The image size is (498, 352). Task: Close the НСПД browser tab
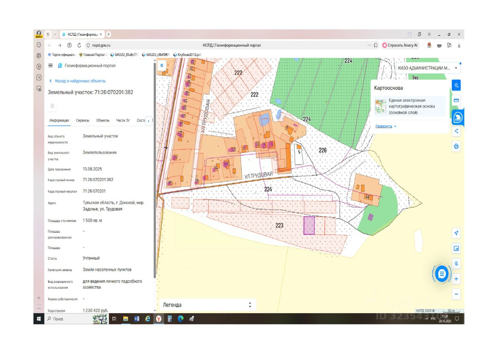click(x=101, y=34)
